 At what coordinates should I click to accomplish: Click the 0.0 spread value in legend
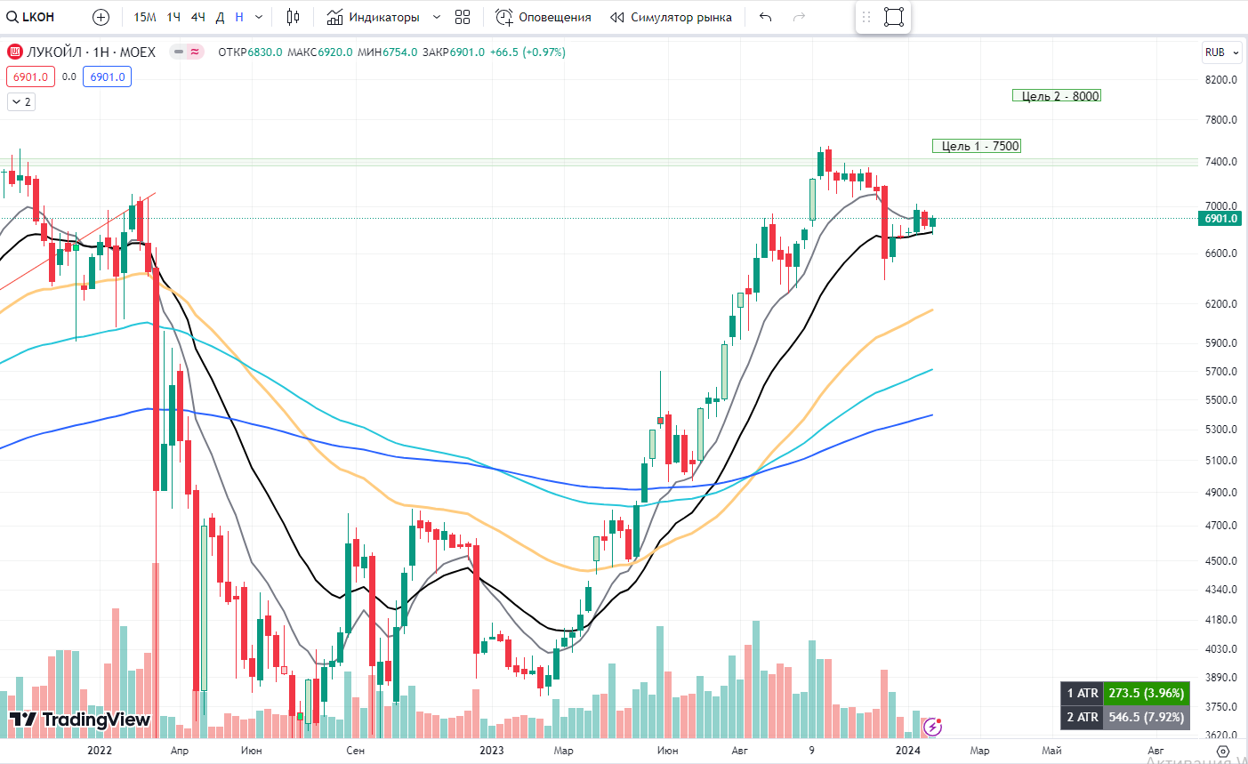point(69,77)
